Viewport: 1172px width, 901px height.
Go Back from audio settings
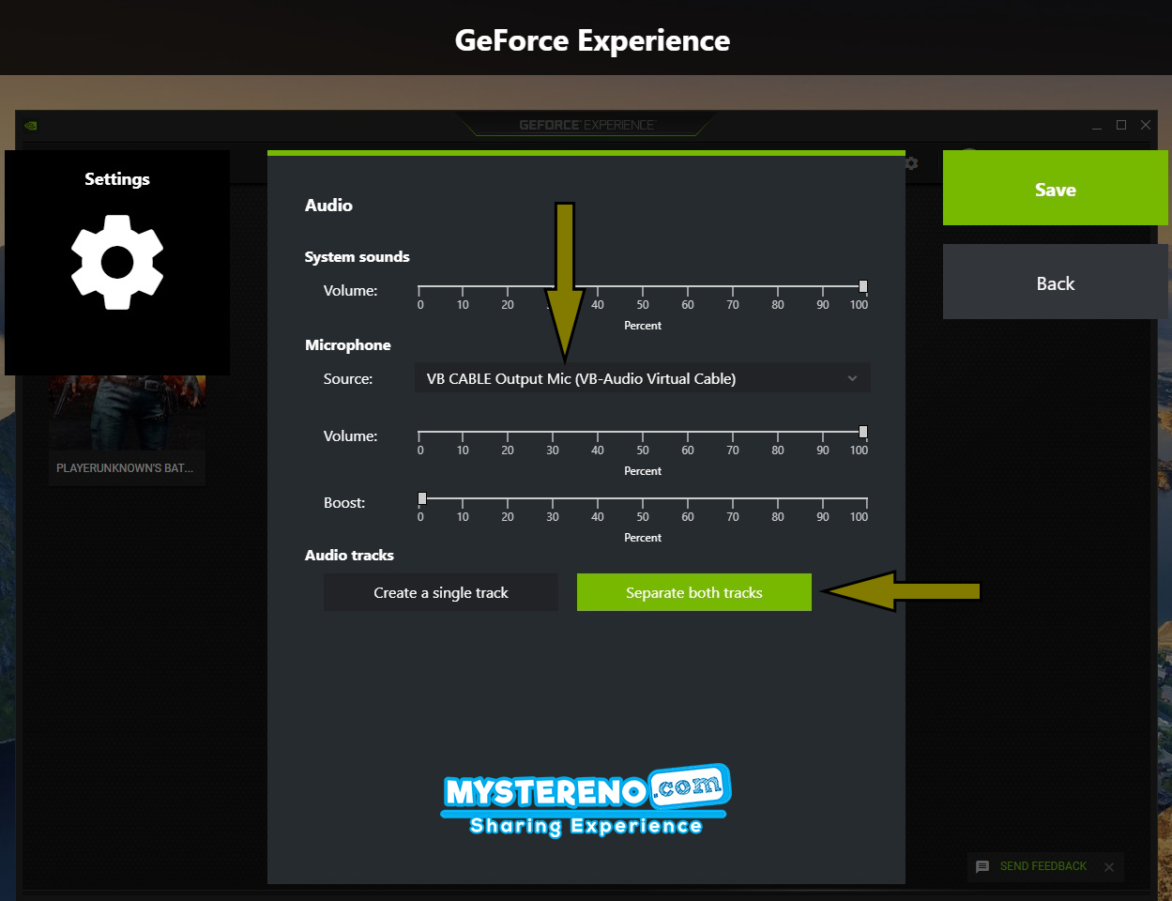(1055, 283)
